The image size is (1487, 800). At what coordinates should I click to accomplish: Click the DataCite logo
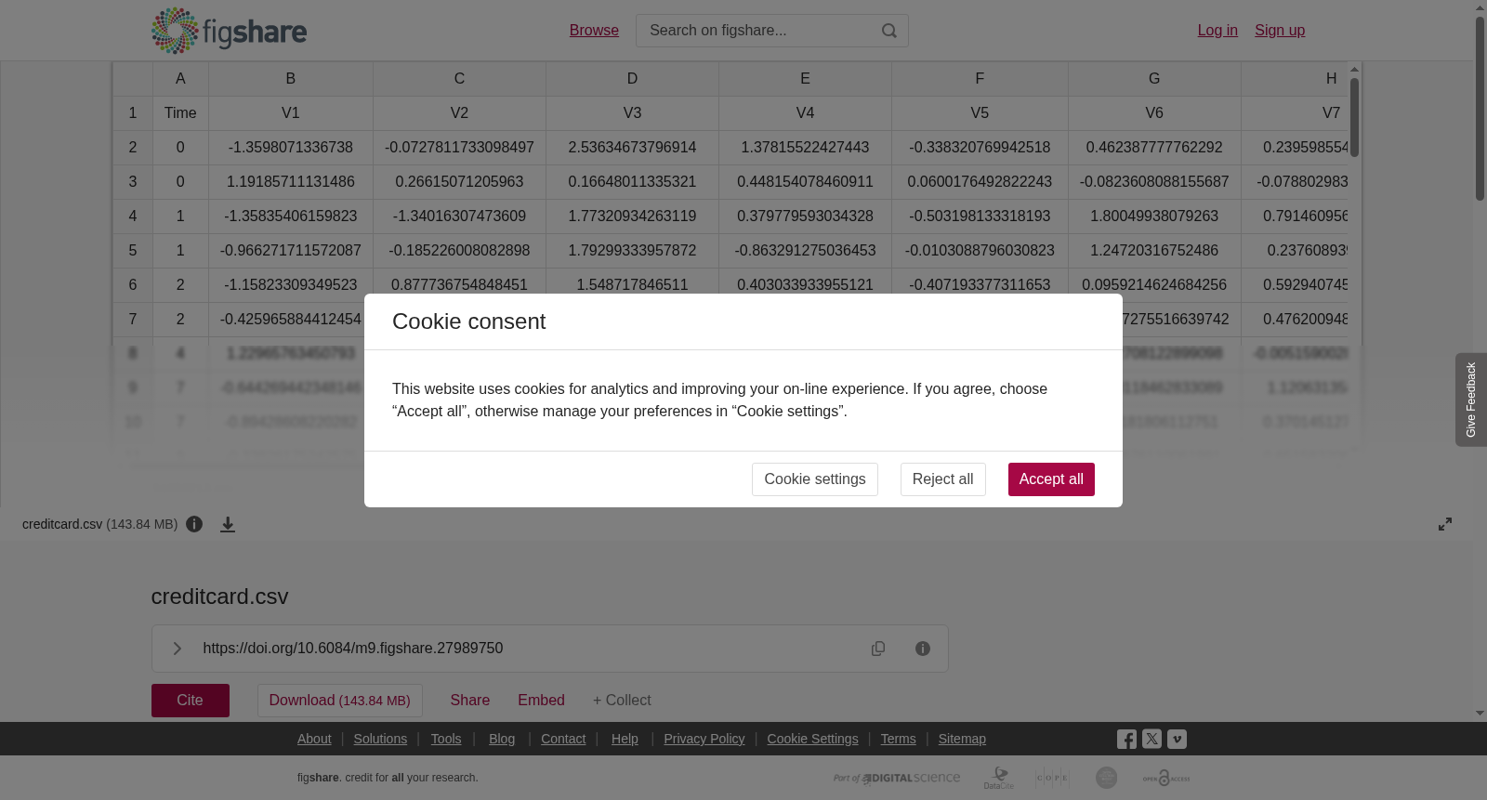pyautogui.click(x=999, y=778)
